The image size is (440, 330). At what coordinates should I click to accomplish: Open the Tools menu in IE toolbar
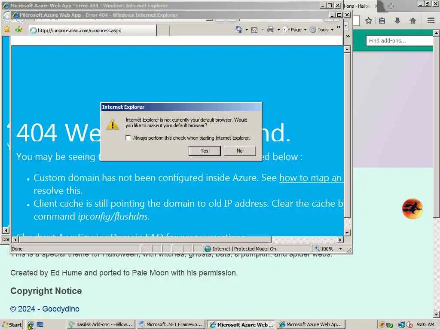pos(321,30)
